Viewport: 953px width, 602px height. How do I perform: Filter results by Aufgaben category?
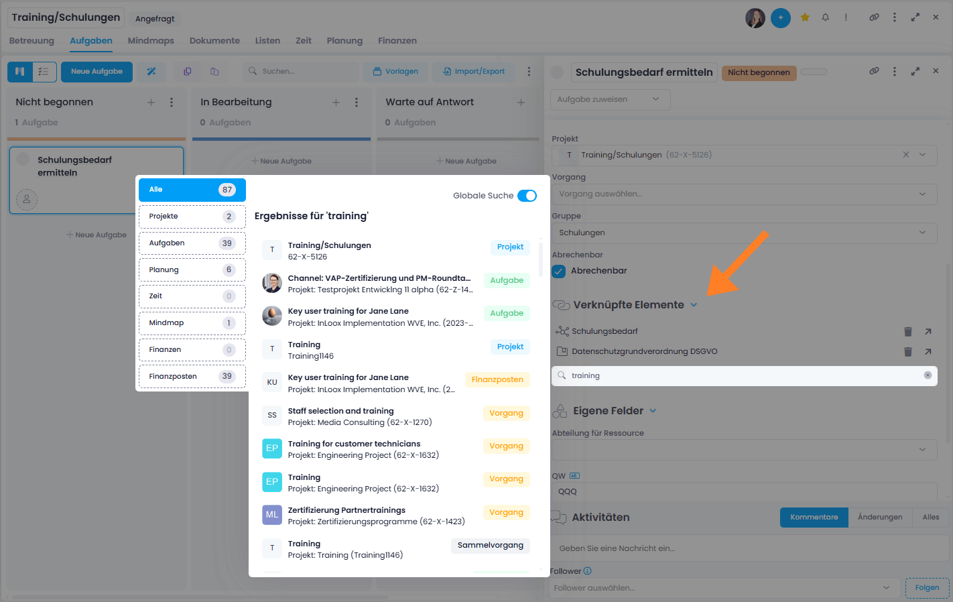click(192, 243)
